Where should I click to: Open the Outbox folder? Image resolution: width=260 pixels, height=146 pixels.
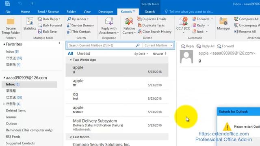coord(11,124)
